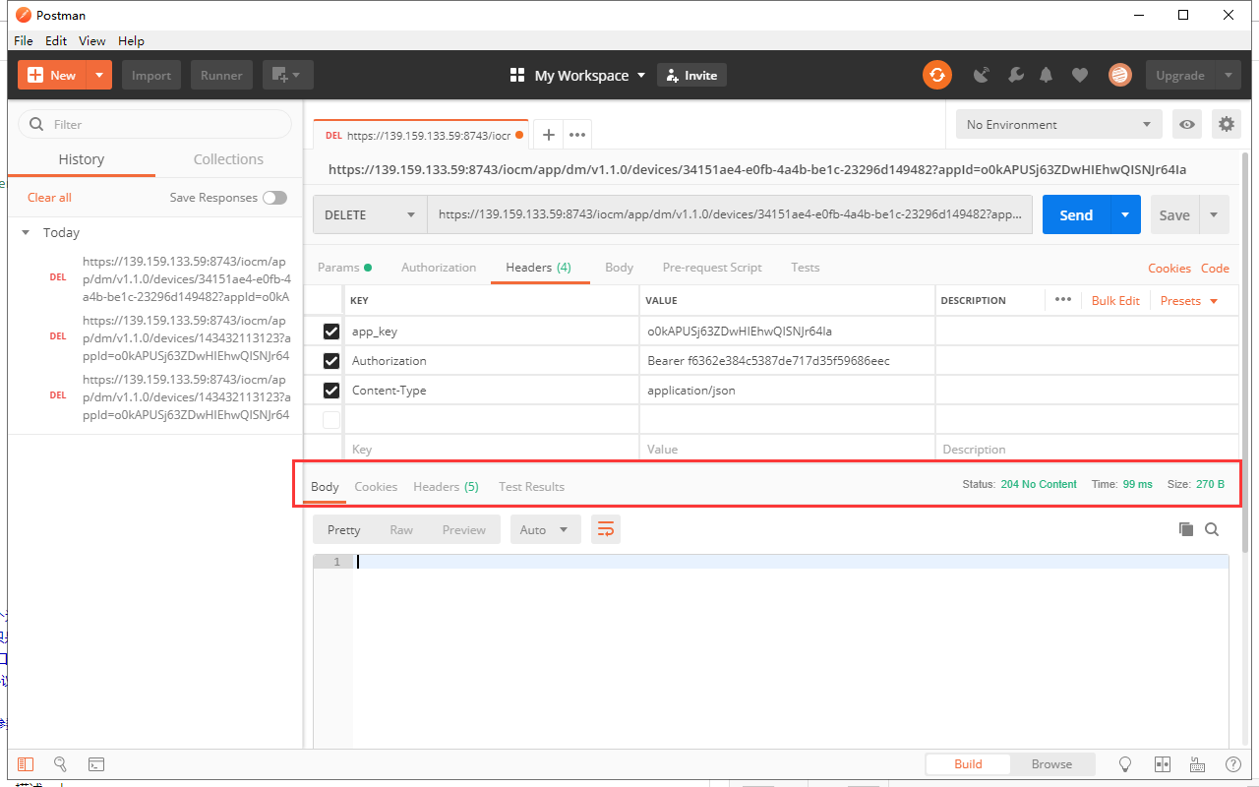This screenshot has width=1259, height=787.
Task: Switch to Browse mode in status bar
Action: point(1051,764)
